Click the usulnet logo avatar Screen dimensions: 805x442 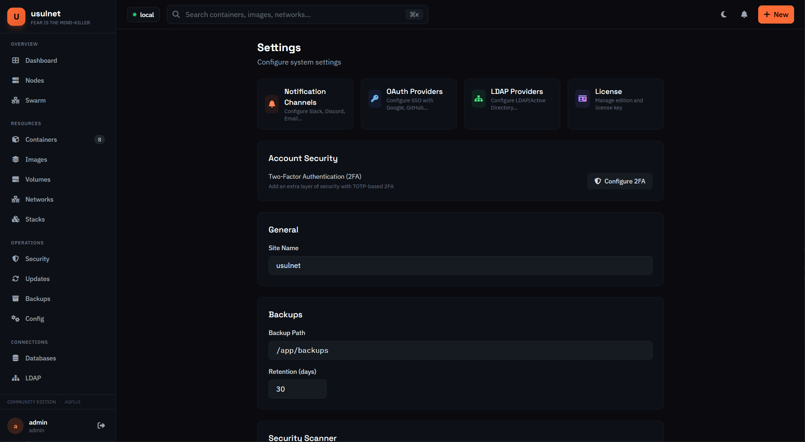point(16,17)
